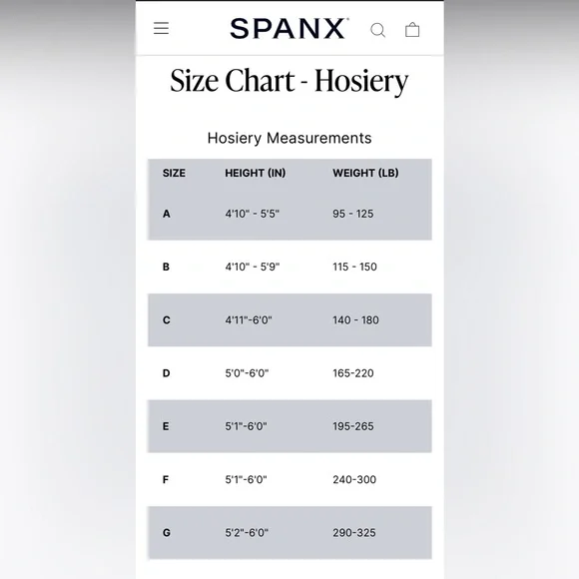
Task: Select the Hosiery Measurements subtitle
Action: (x=289, y=138)
